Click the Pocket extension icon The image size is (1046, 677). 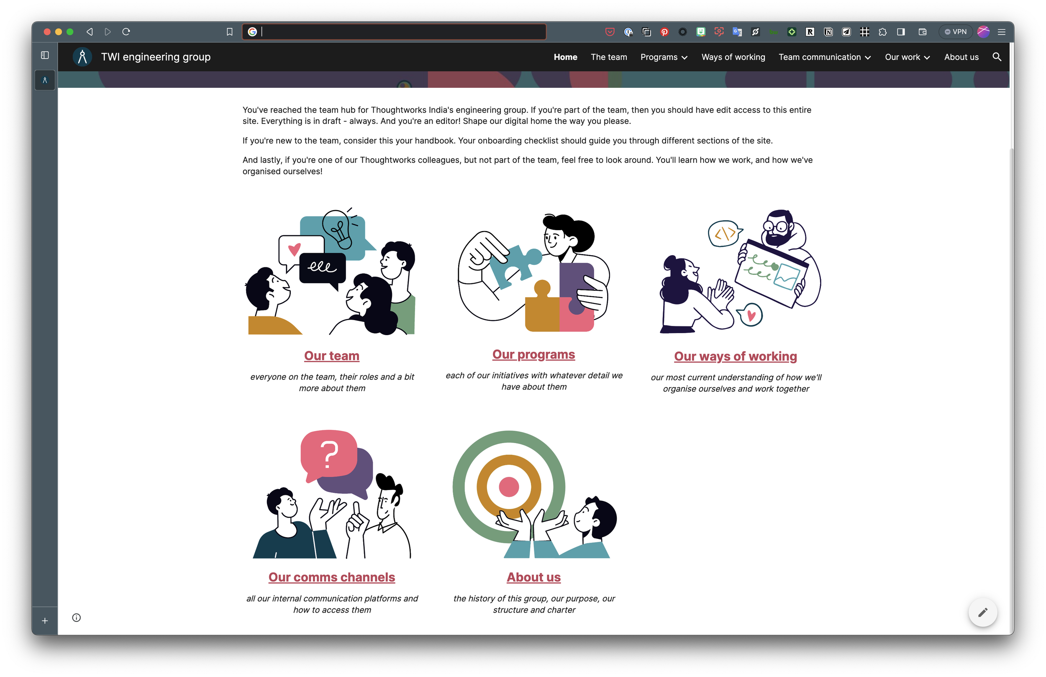[x=610, y=32]
